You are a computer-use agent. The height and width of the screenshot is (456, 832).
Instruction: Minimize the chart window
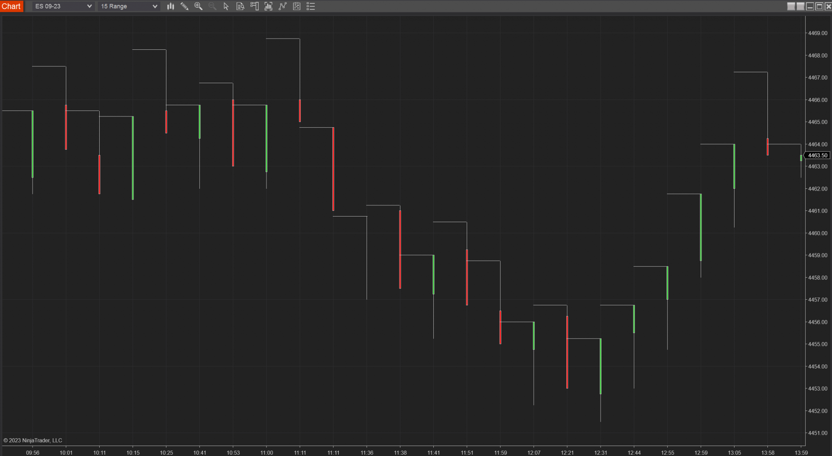810,6
